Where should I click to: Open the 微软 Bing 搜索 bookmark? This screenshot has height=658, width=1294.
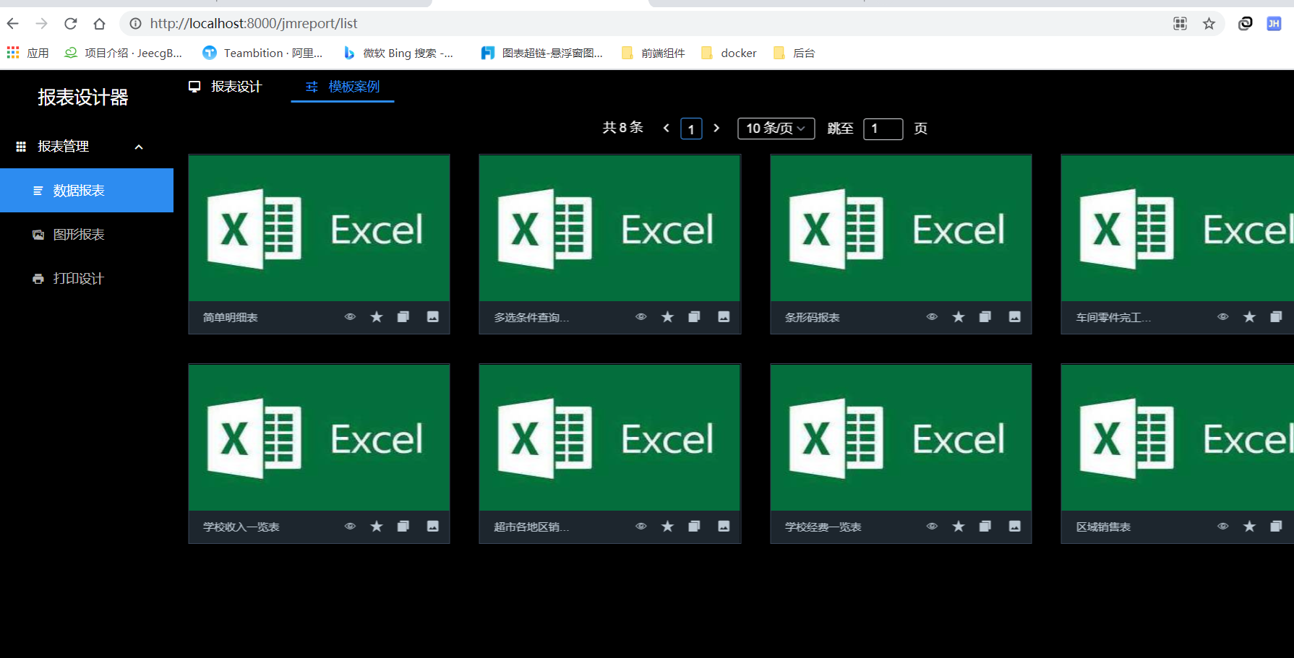(398, 53)
